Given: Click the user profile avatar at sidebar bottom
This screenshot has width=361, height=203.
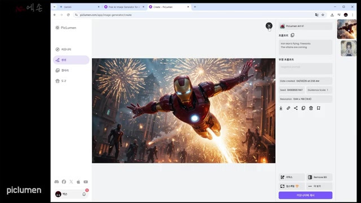Looking at the screenshot, I should click(58, 194).
